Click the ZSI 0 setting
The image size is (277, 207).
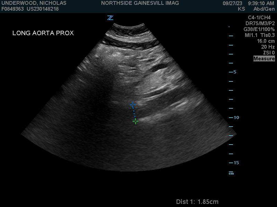(269, 53)
